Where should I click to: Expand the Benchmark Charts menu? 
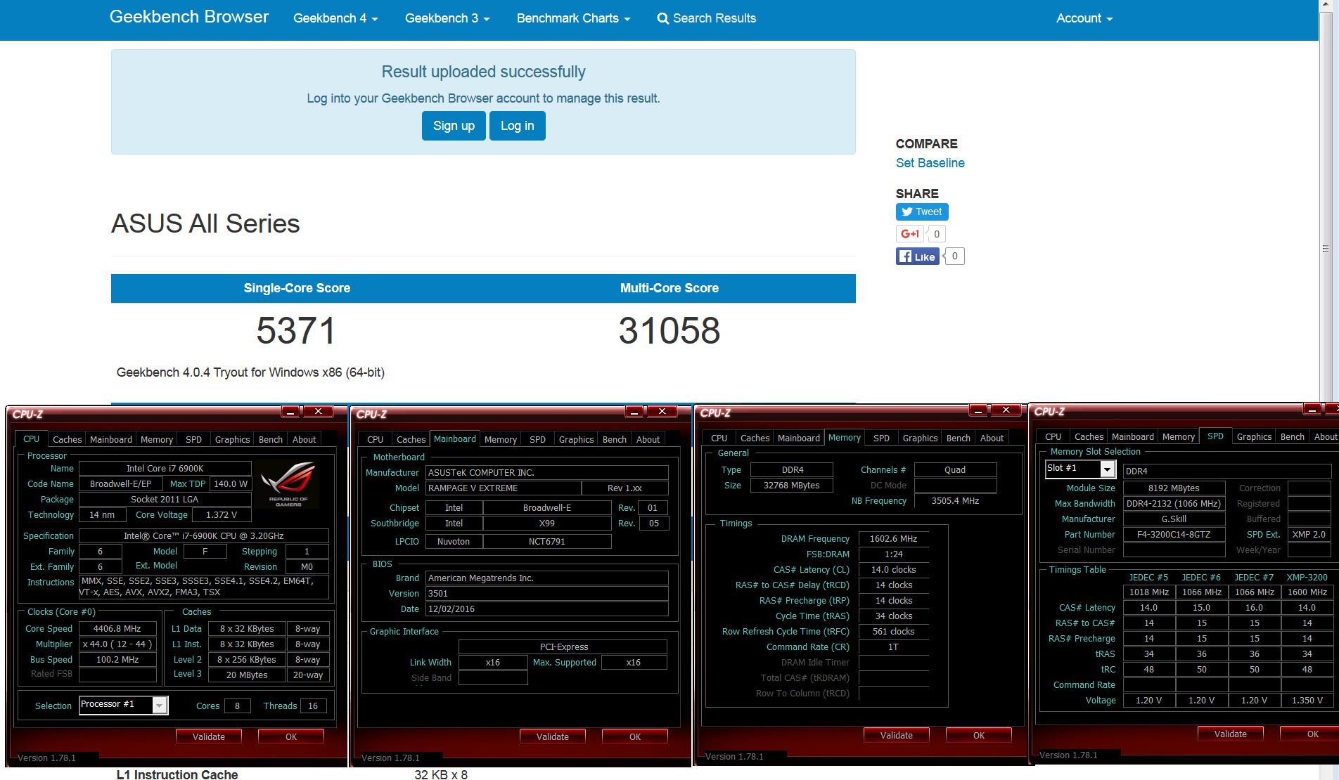573,18
